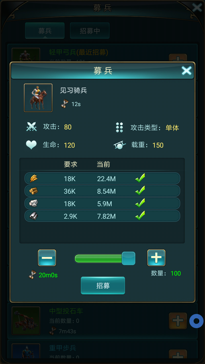Click the heart health icon

point(31,145)
